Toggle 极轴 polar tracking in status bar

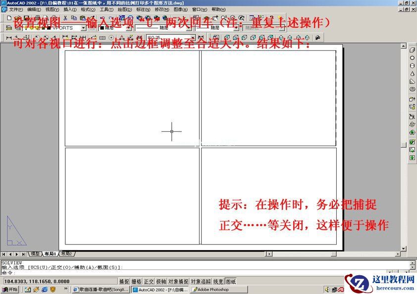pos(161,281)
